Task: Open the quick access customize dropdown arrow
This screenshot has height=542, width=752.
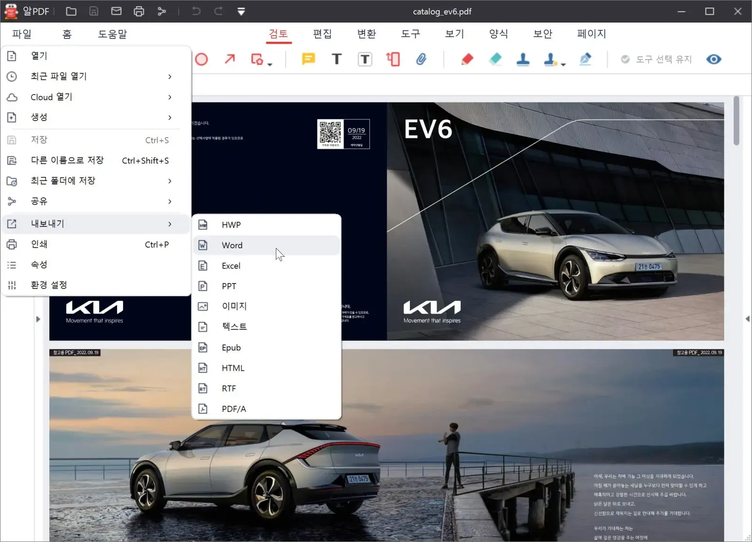Action: [241, 11]
